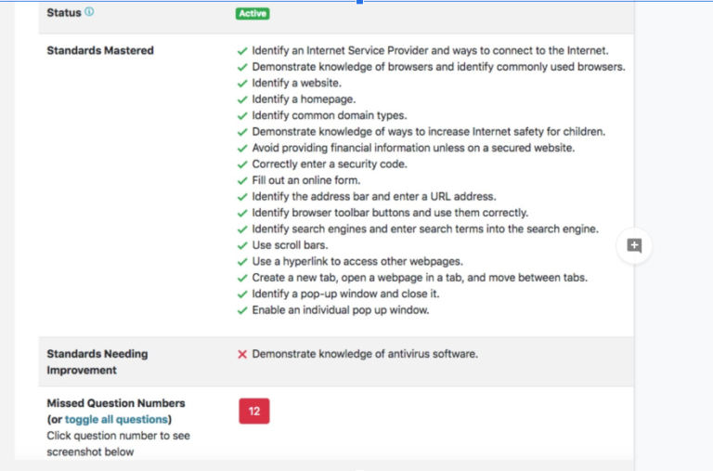
Task: Click the checkmark beside "Identify a homepage"
Action: coord(242,99)
